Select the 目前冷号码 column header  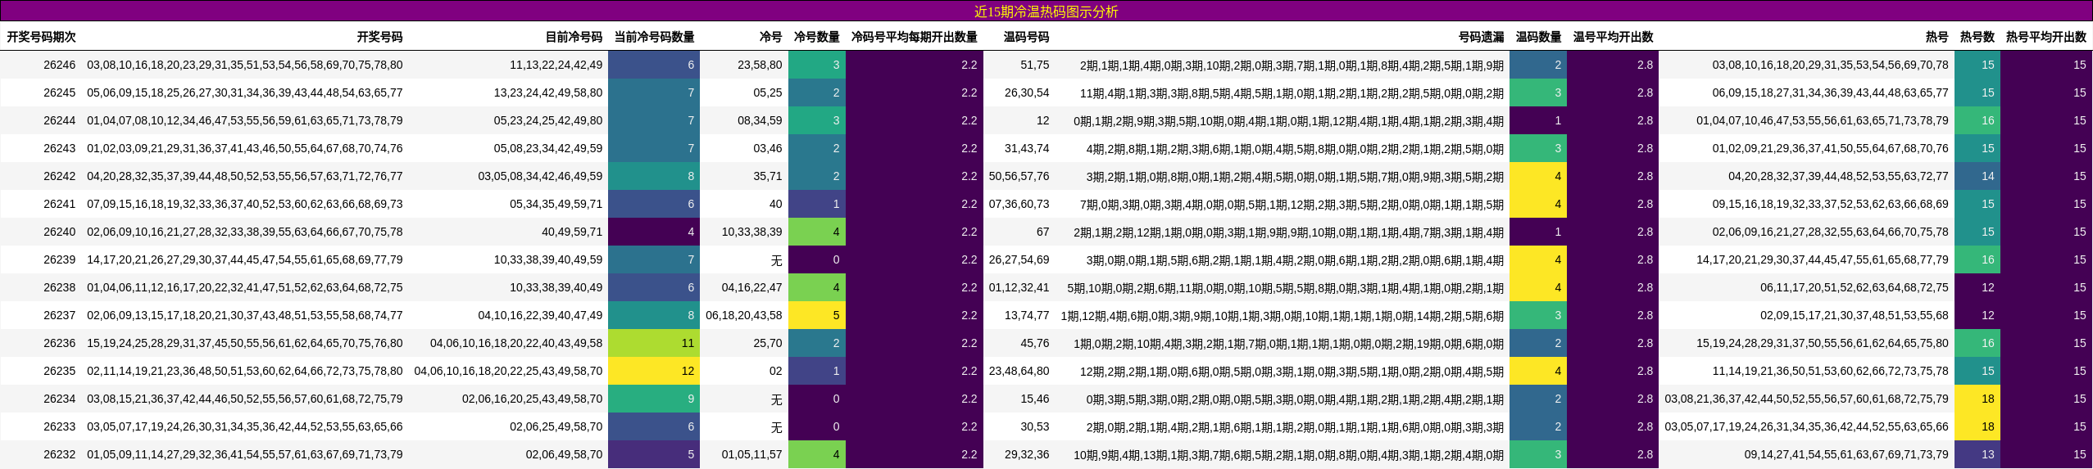point(574,37)
